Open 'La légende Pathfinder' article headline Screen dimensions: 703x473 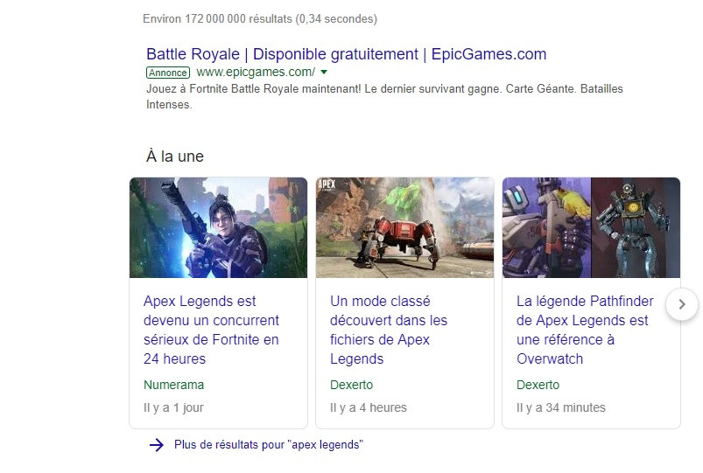(x=585, y=330)
